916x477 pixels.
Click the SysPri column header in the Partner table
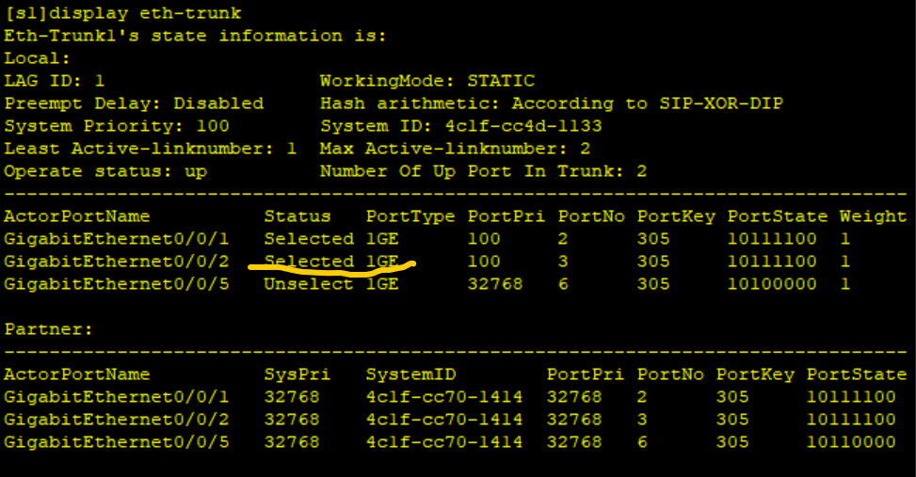point(297,374)
